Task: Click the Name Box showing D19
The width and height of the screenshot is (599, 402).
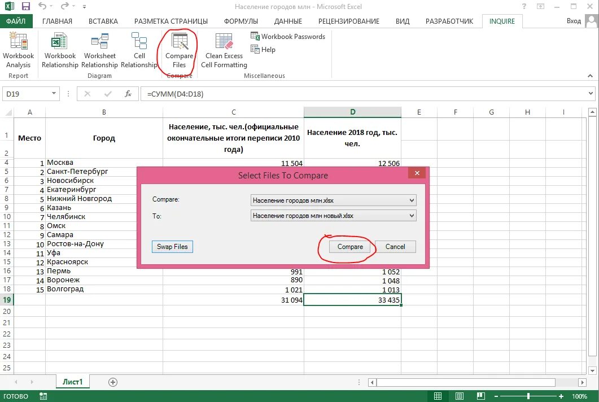Action: 26,94
